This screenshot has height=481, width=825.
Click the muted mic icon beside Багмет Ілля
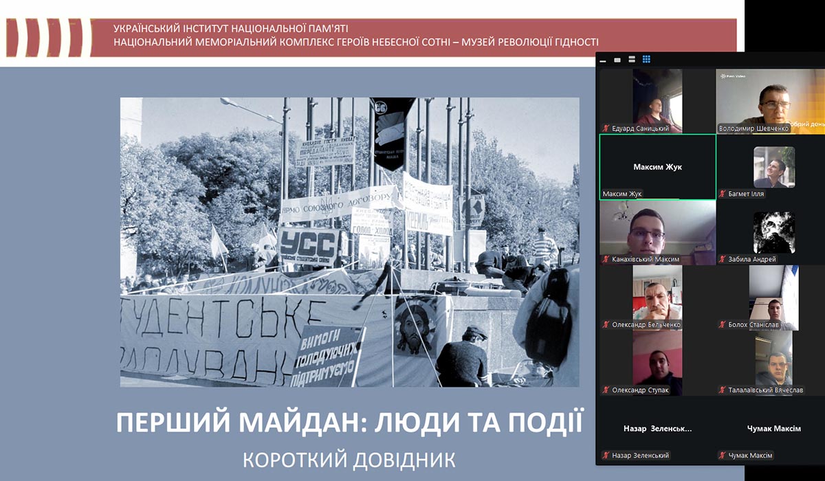pyautogui.click(x=723, y=194)
